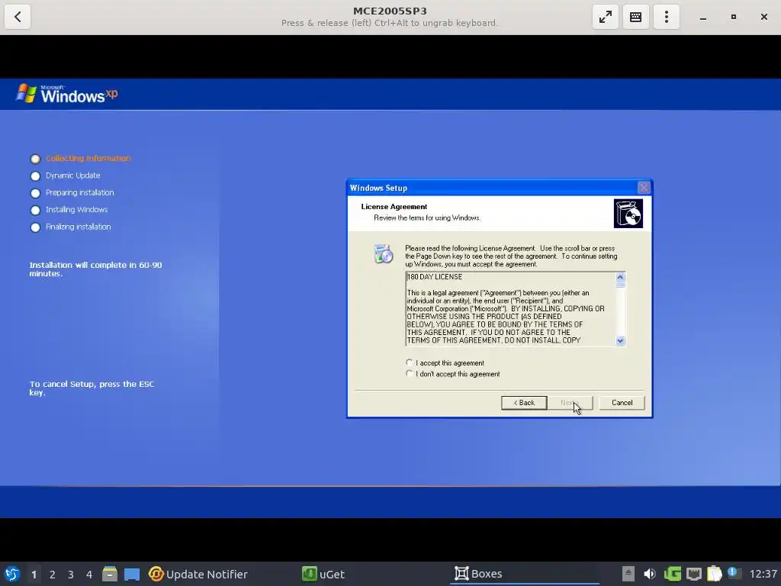Image resolution: width=781 pixels, height=586 pixels.
Task: Click 'Review the terms for using Windows' text
Action: pyautogui.click(x=427, y=217)
